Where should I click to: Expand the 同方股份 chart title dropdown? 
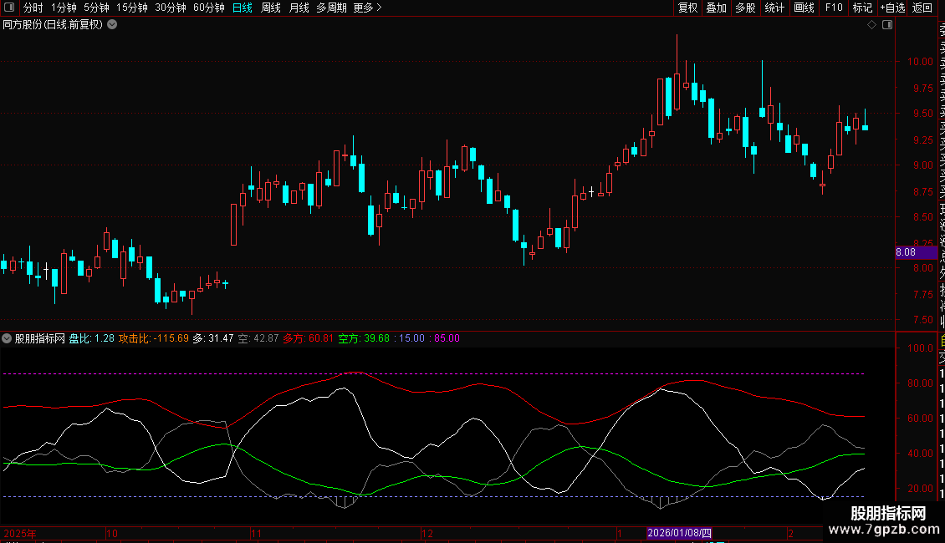(x=112, y=25)
